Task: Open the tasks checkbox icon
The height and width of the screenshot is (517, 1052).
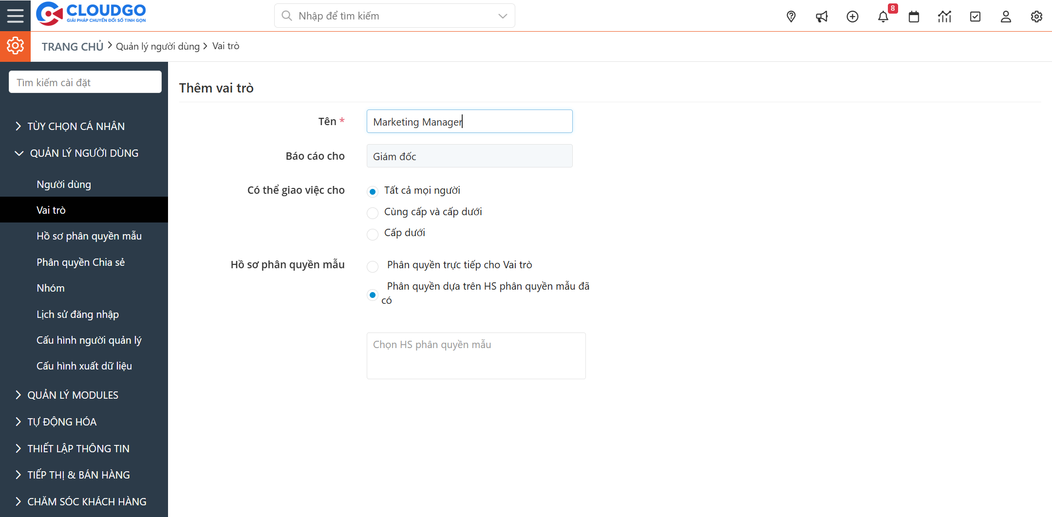Action: tap(975, 16)
